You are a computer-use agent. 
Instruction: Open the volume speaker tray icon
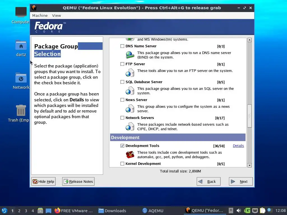(x=239, y=211)
